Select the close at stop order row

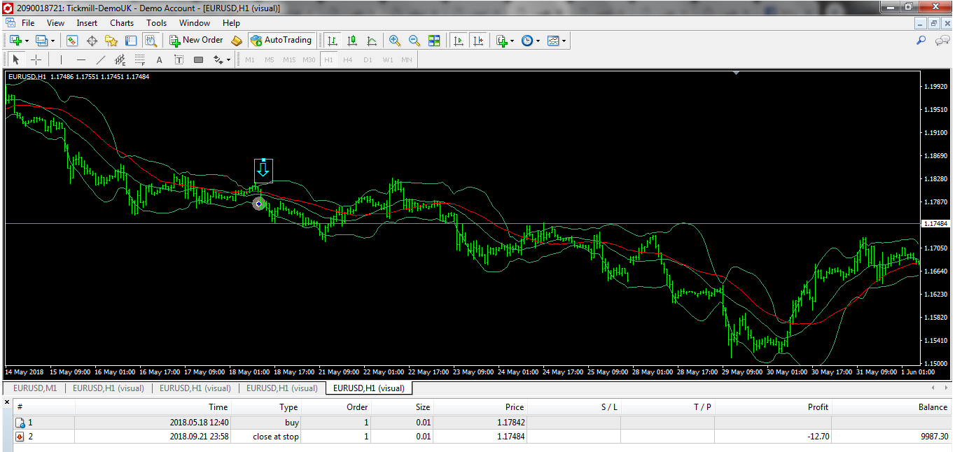tap(276, 437)
